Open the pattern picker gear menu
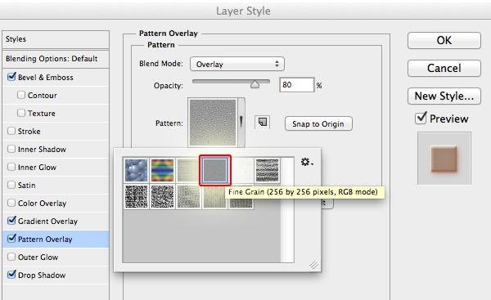The width and height of the screenshot is (491, 300). tap(307, 162)
